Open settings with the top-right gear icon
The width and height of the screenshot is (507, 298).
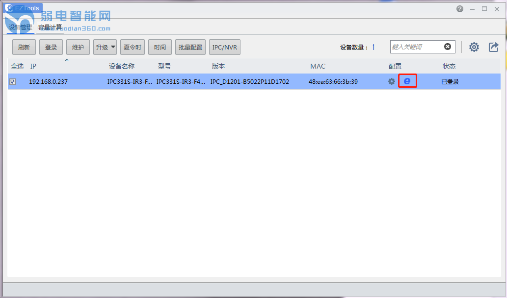coord(474,47)
